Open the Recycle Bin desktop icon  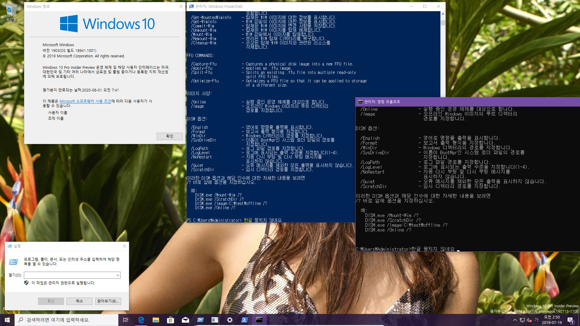11,13
